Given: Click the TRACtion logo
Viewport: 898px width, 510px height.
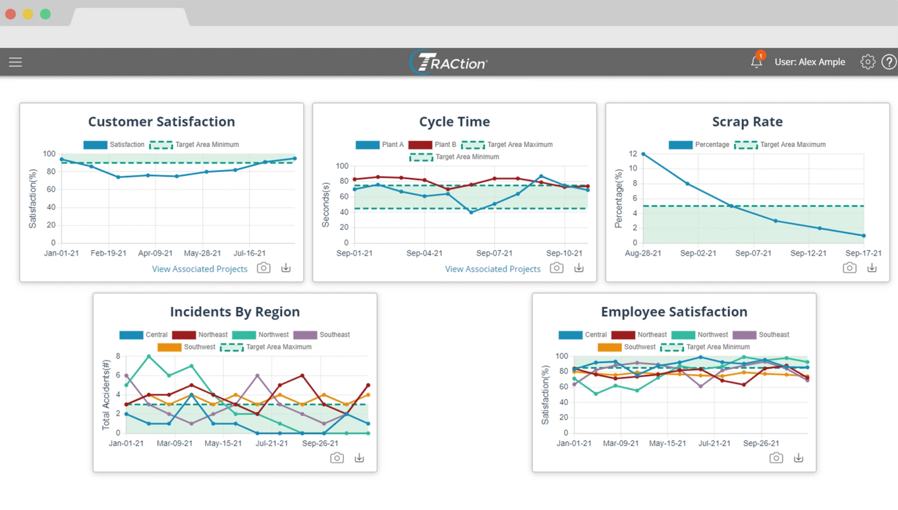Looking at the screenshot, I should pyautogui.click(x=448, y=62).
